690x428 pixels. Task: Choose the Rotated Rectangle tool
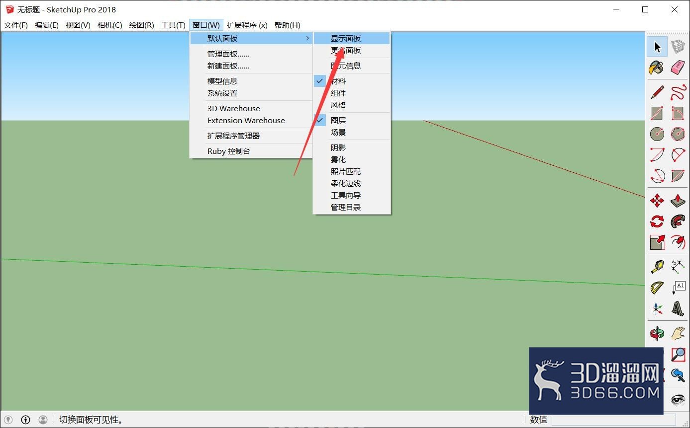click(678, 113)
